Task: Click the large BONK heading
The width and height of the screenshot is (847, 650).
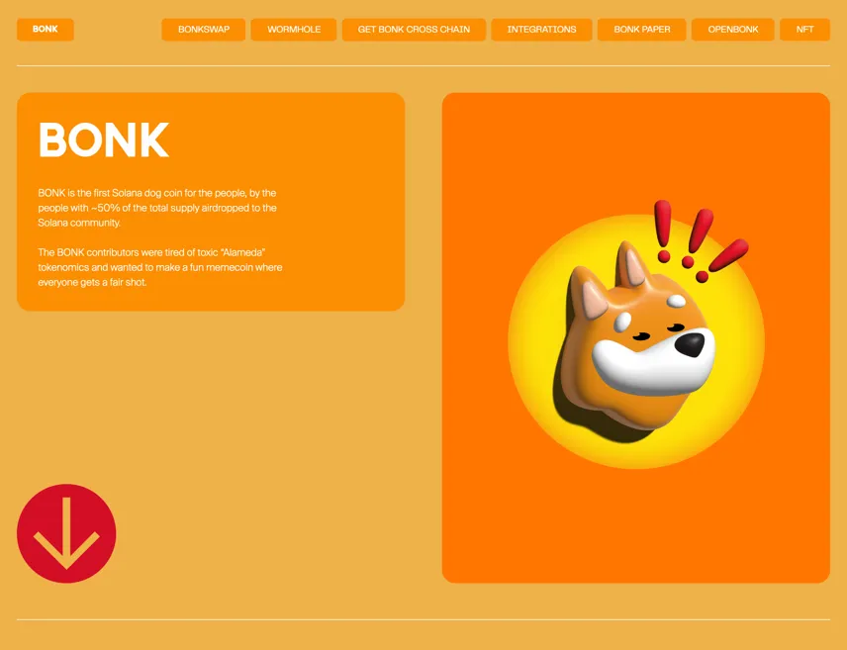Action: click(x=104, y=139)
